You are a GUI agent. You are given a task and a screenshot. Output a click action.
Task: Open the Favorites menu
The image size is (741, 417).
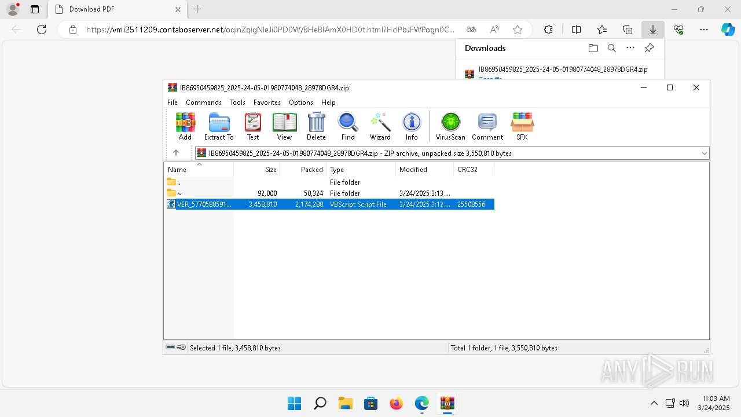coord(267,103)
